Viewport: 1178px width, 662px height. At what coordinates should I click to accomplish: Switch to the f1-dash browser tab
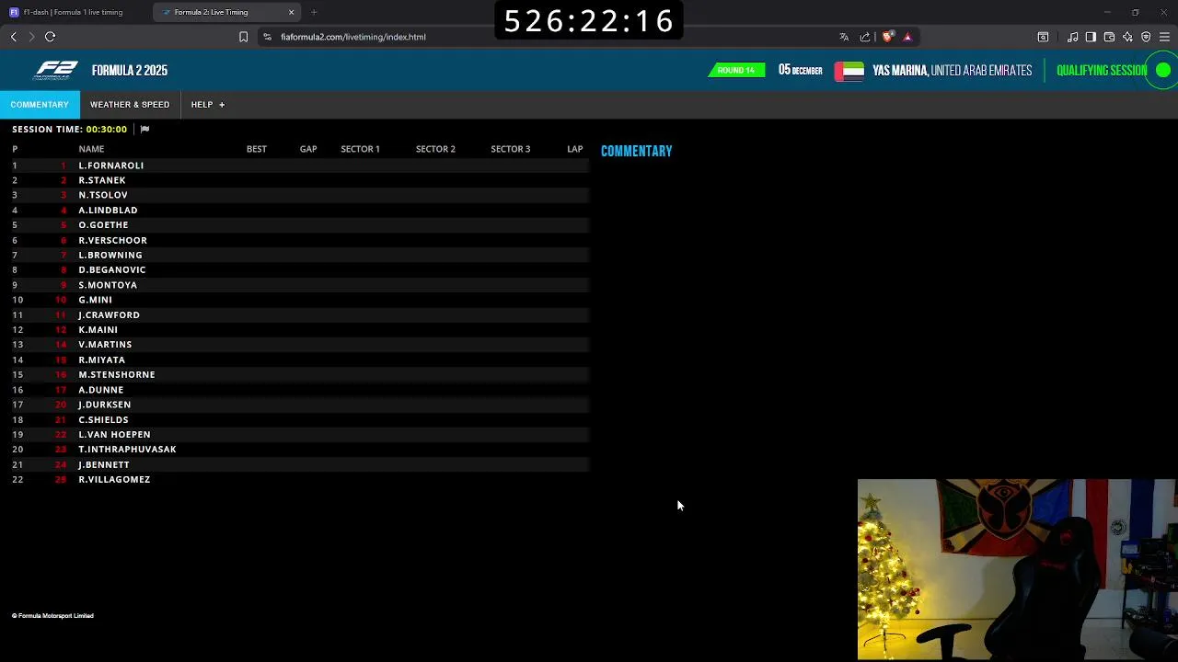pos(75,12)
